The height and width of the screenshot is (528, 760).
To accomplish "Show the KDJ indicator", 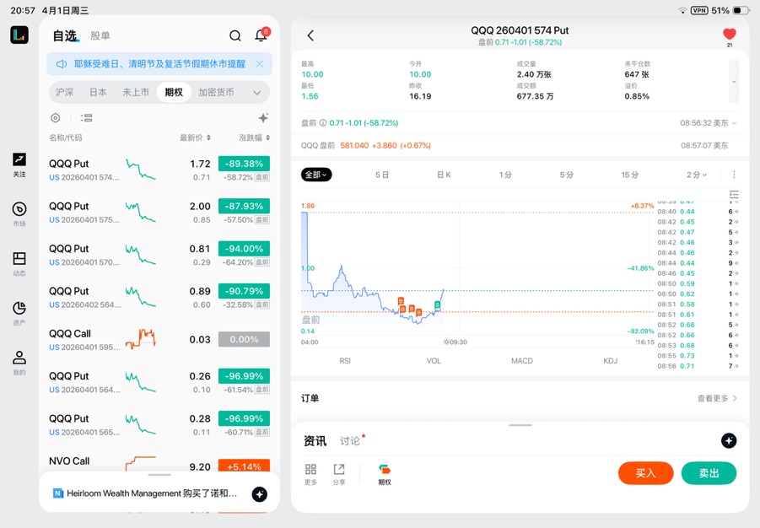I will pos(610,361).
